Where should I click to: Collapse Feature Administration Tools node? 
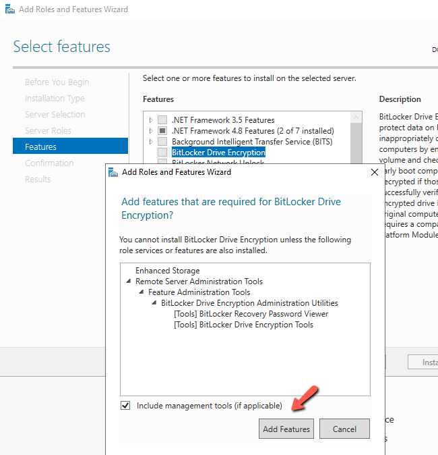142,292
